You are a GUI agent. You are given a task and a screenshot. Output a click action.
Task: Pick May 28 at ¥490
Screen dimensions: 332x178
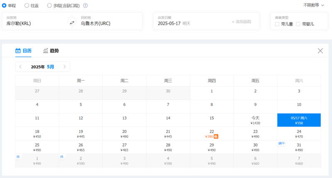(168, 147)
